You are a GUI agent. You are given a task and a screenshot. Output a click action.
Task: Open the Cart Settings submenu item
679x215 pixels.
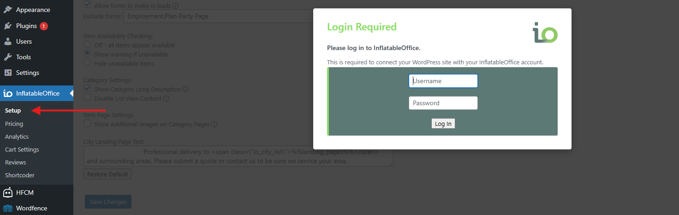coord(22,149)
